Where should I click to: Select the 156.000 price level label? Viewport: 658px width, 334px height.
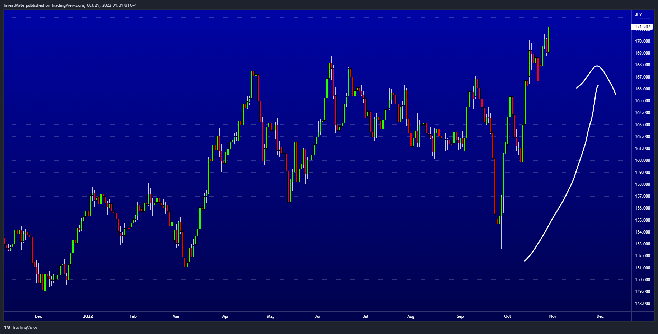tap(643, 208)
